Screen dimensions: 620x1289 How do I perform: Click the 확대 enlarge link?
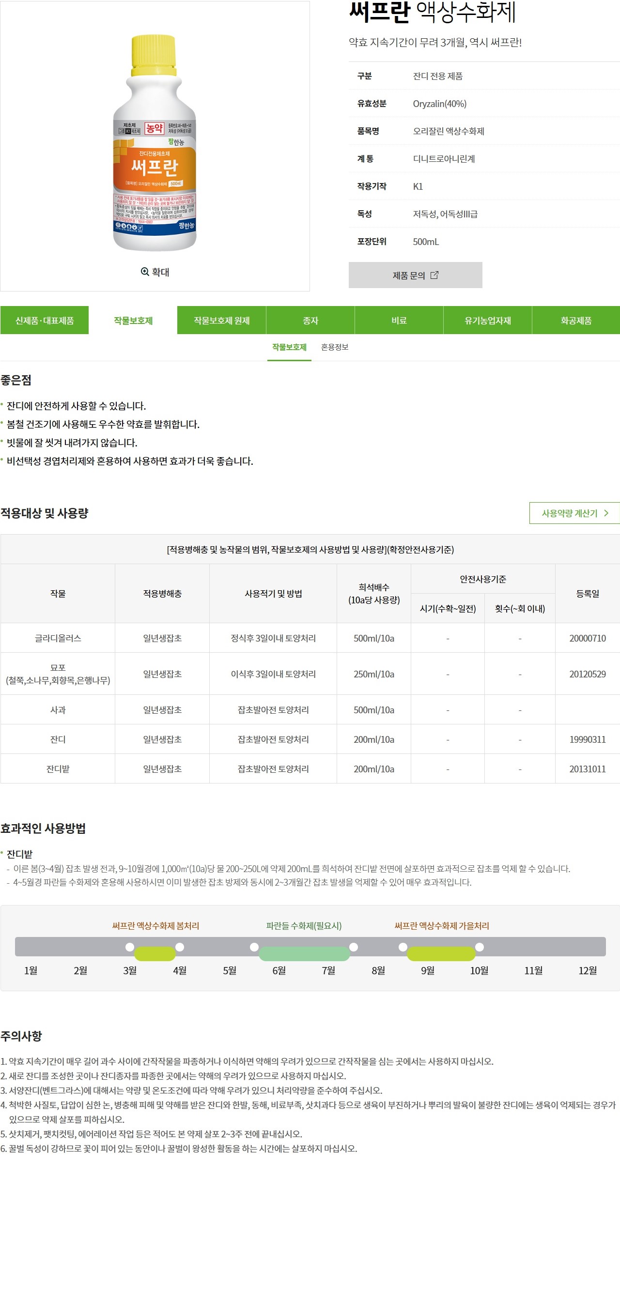155,272
